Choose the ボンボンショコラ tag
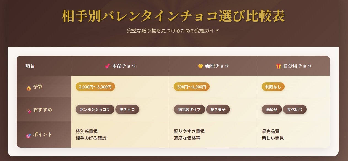Image resolution: width=348 pixels, height=161 pixels. point(95,109)
